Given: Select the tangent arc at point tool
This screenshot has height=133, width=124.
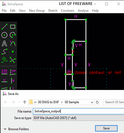Looking at the screenshot, I should pyautogui.click(x=13, y=44).
